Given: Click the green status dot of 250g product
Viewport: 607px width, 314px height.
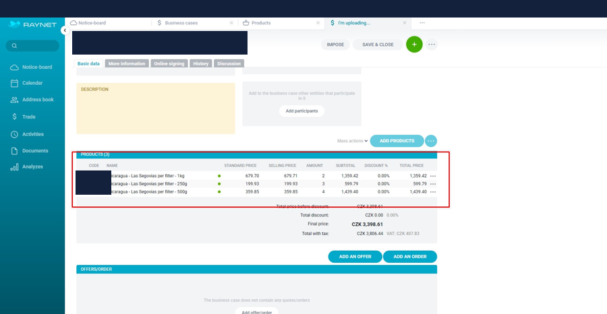Looking at the screenshot, I should click(219, 184).
